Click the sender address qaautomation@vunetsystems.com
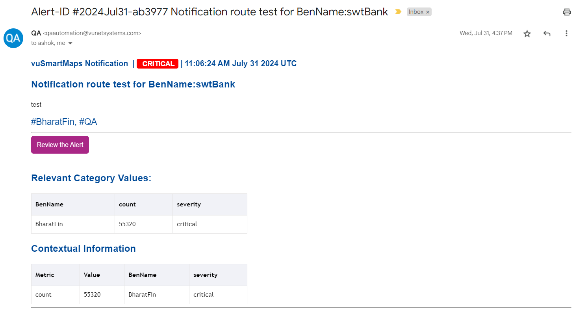Screen dimensions: 575x312 pyautogui.click(x=92, y=33)
